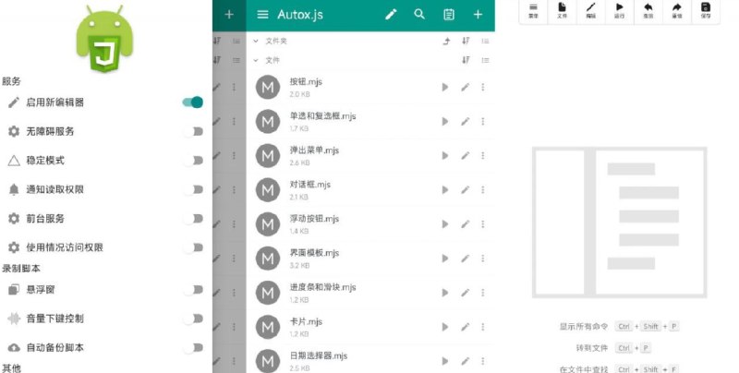Screen dimensions: 739x373
Task: Click the Android JS logo in drawer
Action: click(x=104, y=39)
